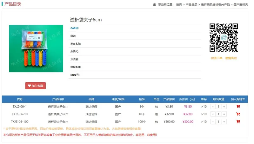254x144 pixels.
Task: Increase quantity for TXJZ-06-100
Action: click(x=224, y=122)
